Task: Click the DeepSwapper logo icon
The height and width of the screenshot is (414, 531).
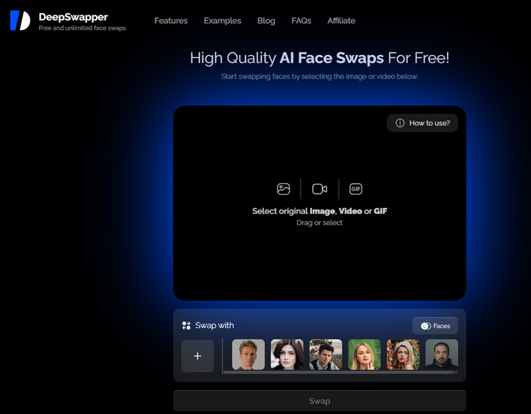Action: point(20,21)
